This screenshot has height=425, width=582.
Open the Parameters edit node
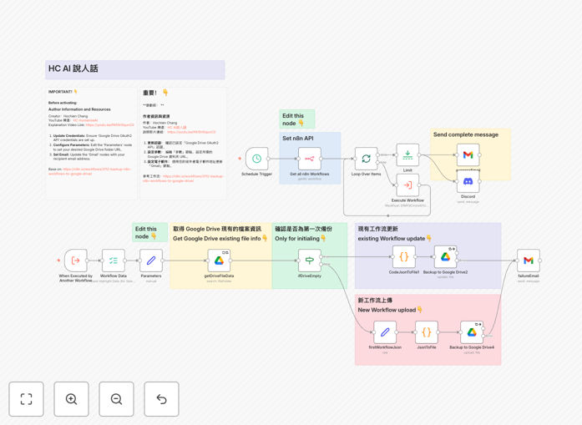tap(151, 261)
